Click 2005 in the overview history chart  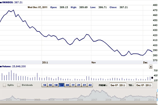pos(66,100)
